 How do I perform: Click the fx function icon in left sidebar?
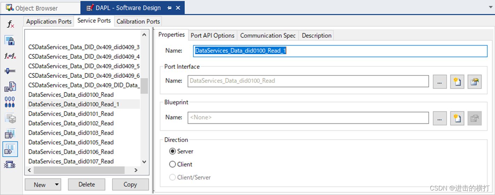coord(10,25)
